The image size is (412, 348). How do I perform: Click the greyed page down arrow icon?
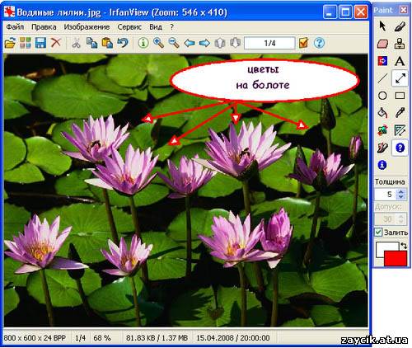(x=235, y=43)
